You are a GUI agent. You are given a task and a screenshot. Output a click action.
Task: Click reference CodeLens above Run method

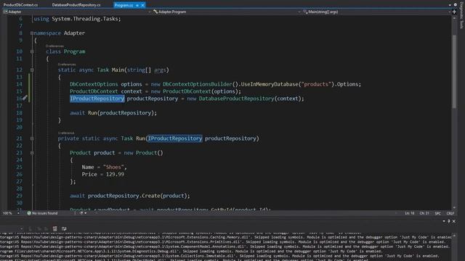point(66,133)
